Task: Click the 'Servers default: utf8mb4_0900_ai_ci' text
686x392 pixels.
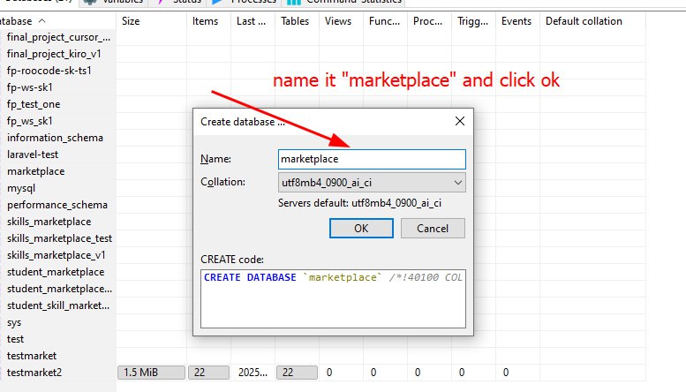Action: pos(359,203)
